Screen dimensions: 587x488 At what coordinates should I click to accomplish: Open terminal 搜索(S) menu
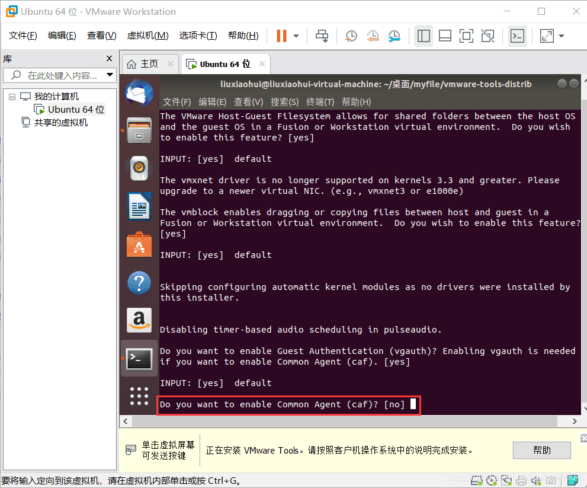tap(285, 102)
